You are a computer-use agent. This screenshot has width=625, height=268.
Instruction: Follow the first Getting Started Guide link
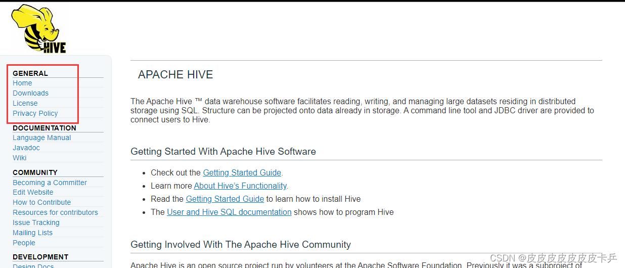[242, 172]
